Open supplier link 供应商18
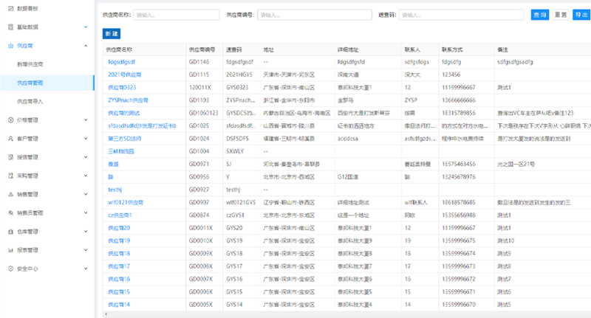 (x=119, y=254)
